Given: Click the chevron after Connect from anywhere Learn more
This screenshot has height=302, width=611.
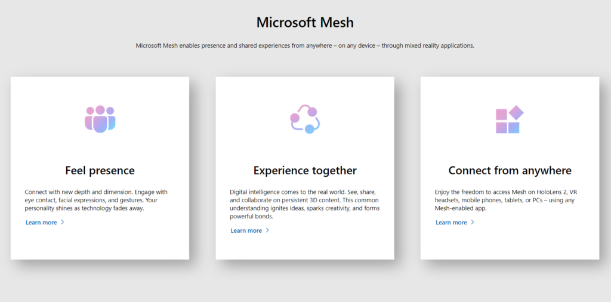Looking at the screenshot, I should (473, 222).
